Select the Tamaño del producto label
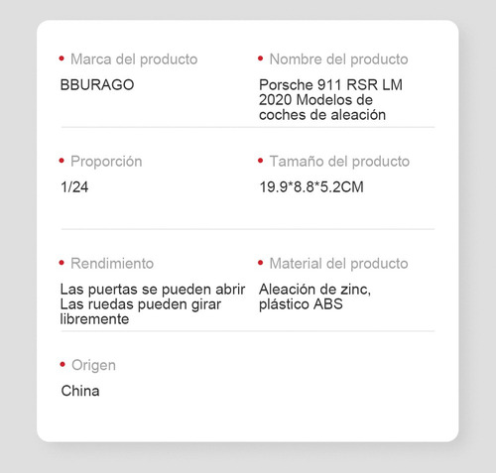The height and width of the screenshot is (473, 496). pyautogui.click(x=339, y=162)
